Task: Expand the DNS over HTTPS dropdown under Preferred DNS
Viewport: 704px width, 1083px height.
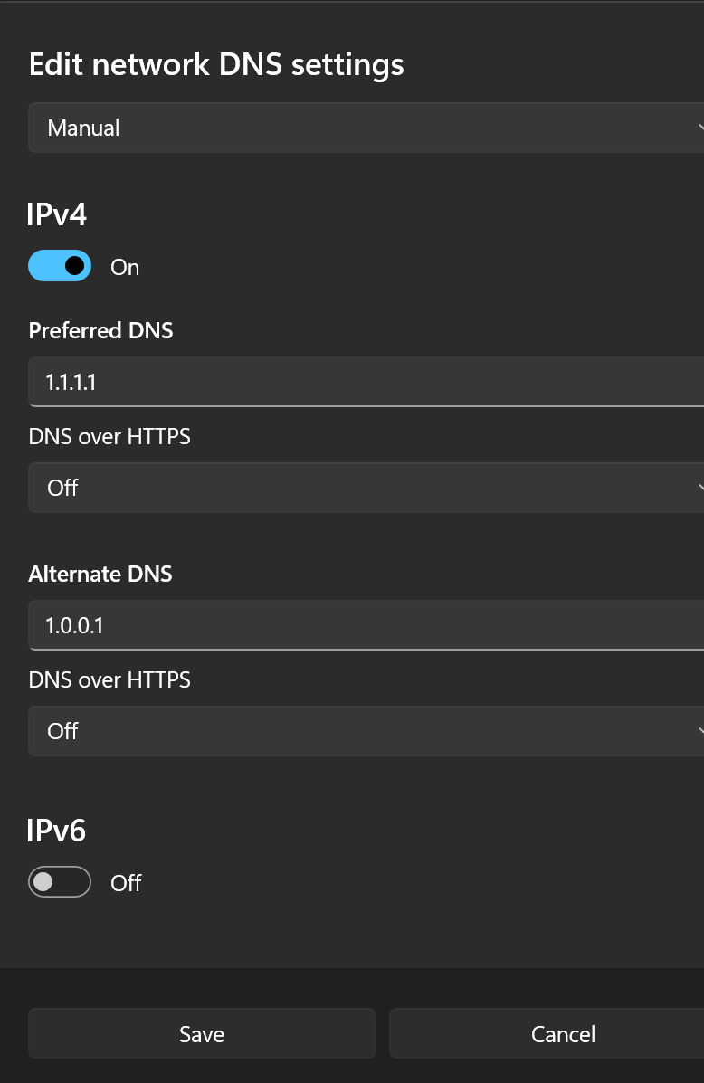Action: pos(362,488)
